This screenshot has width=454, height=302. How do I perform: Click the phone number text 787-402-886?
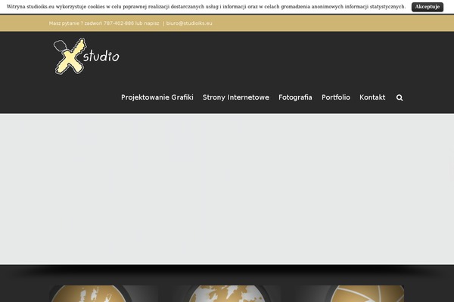pyautogui.click(x=119, y=23)
